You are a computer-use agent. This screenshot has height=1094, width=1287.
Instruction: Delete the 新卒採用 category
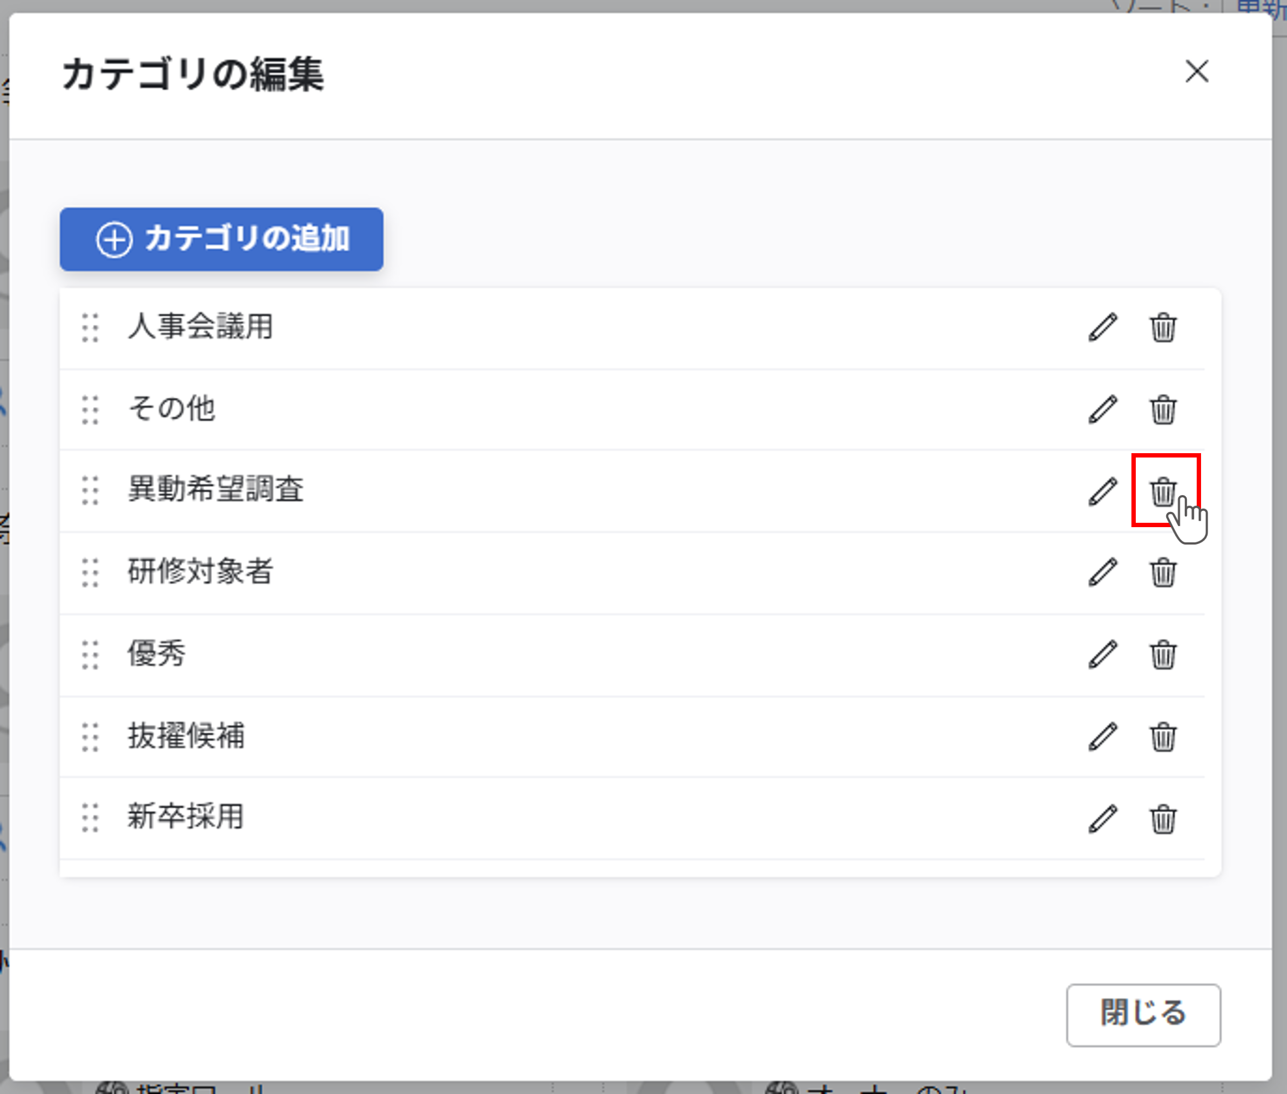pyautogui.click(x=1162, y=819)
